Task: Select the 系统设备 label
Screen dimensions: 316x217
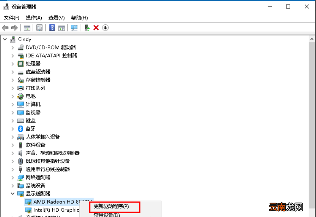Action: point(35,186)
